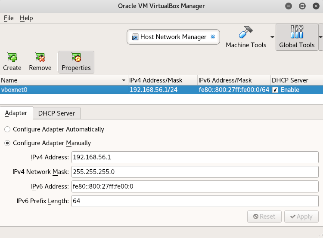323x238 pixels.
Task: Expand the Global Tools dropdown arrow
Action: 320,37
